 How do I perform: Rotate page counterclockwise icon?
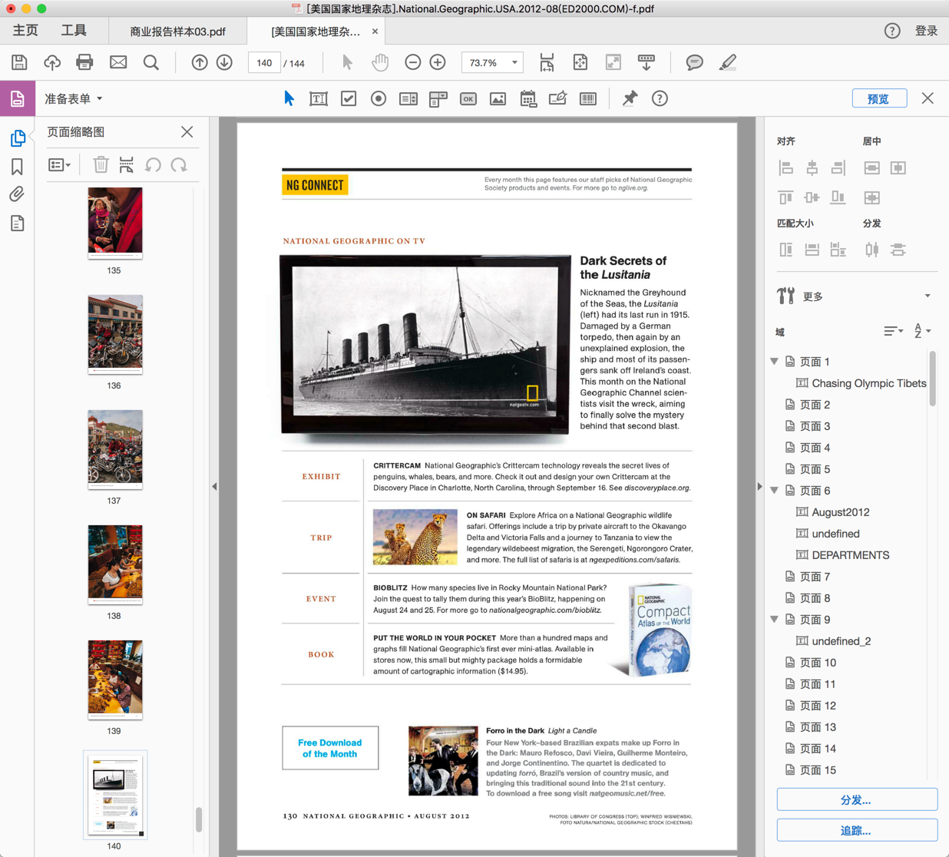(154, 165)
